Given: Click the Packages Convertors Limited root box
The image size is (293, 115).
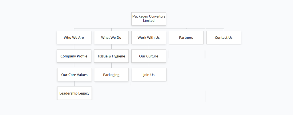Looking at the screenshot, I should 149,19.
